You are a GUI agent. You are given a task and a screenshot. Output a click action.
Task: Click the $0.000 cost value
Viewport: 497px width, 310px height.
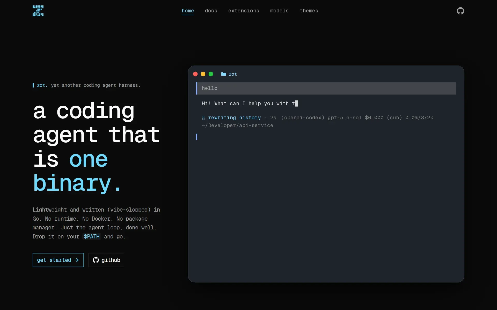coord(374,118)
